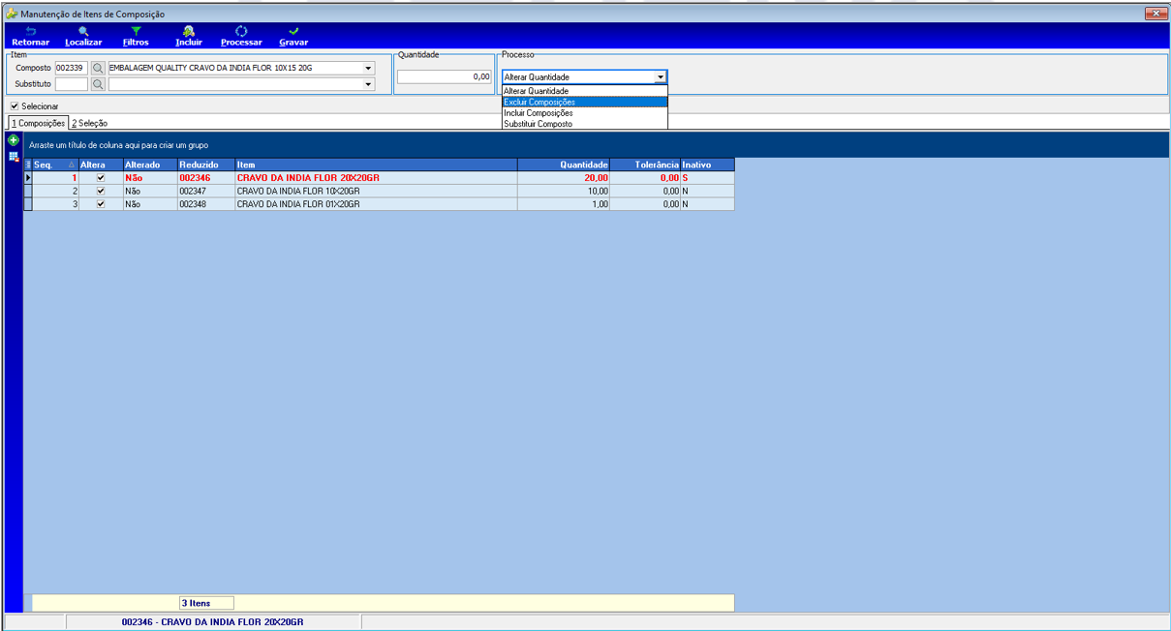Click the Reduzido column header
The image size is (1171, 631).
coord(205,165)
